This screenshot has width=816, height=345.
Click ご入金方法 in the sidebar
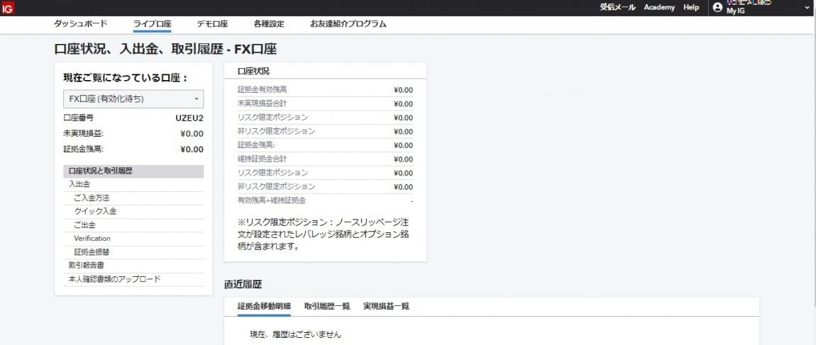pos(92,198)
